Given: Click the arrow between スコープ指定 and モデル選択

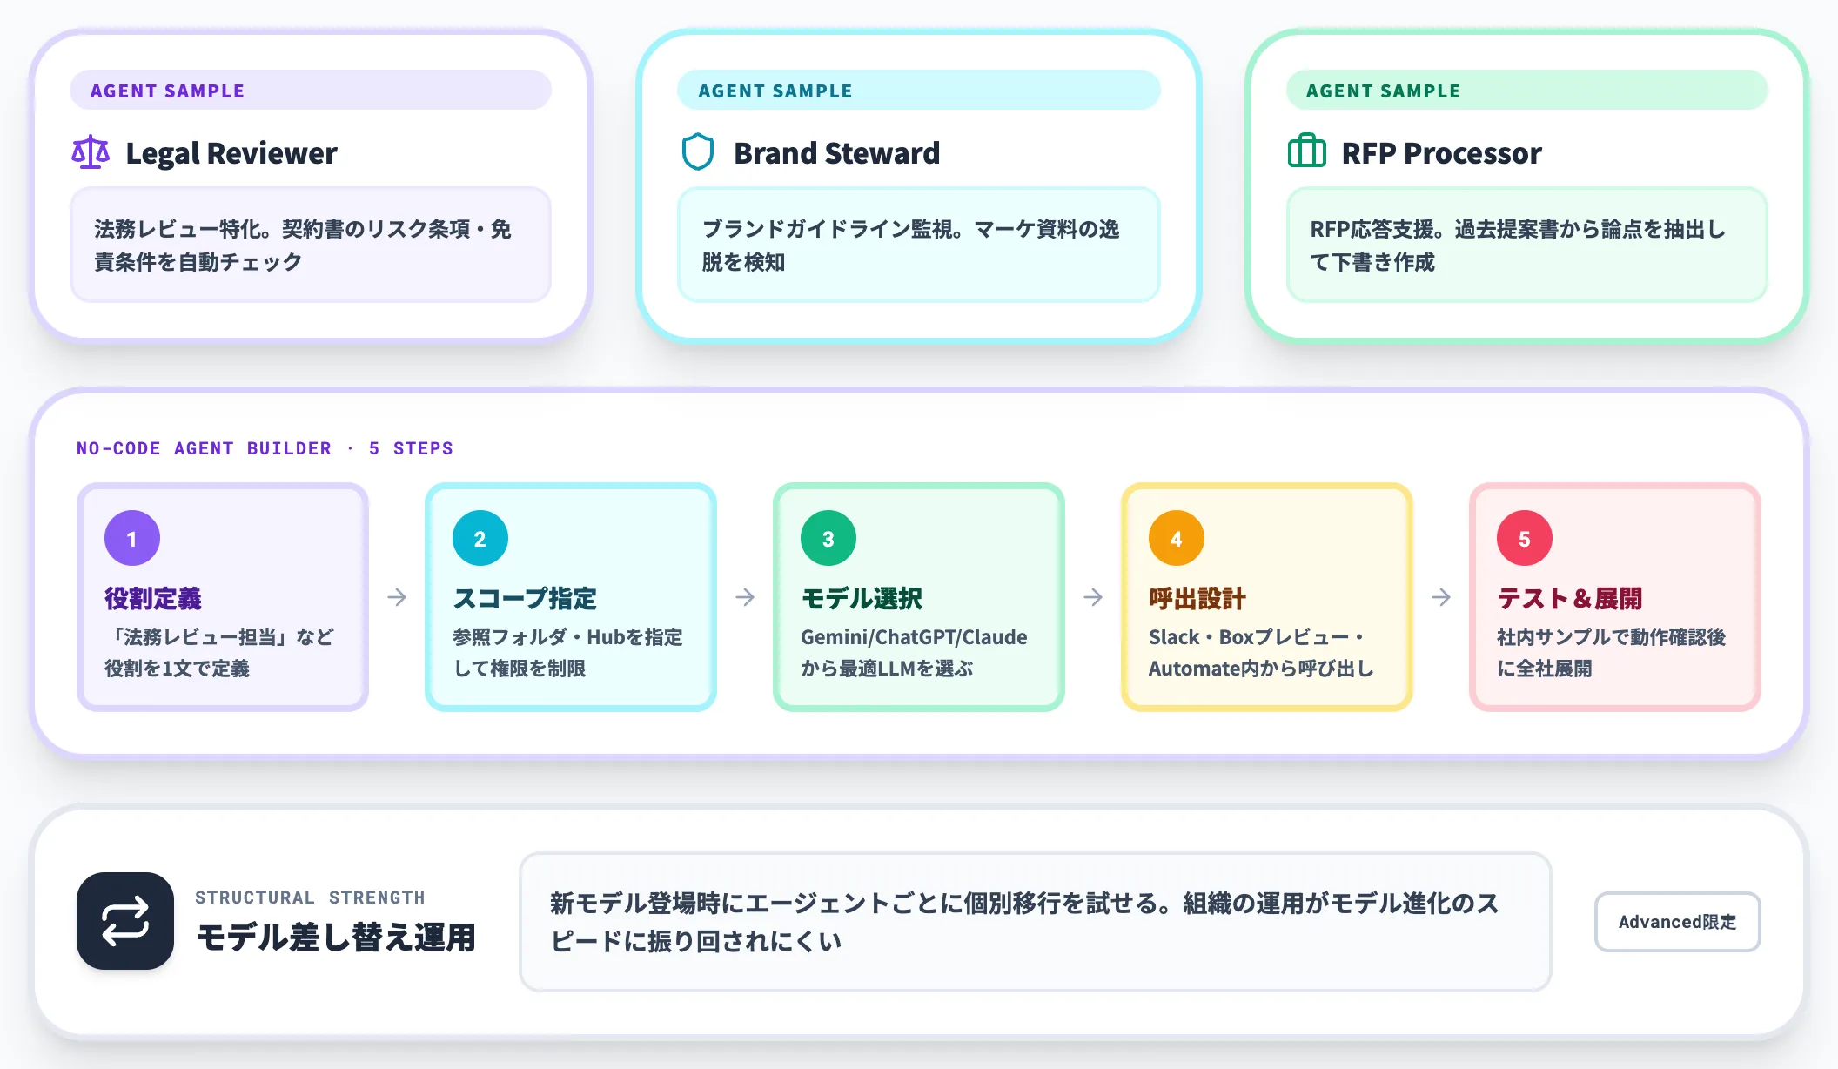Looking at the screenshot, I should 745,597.
